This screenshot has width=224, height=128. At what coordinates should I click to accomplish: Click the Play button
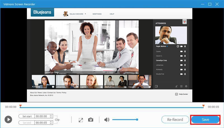(x=8, y=120)
